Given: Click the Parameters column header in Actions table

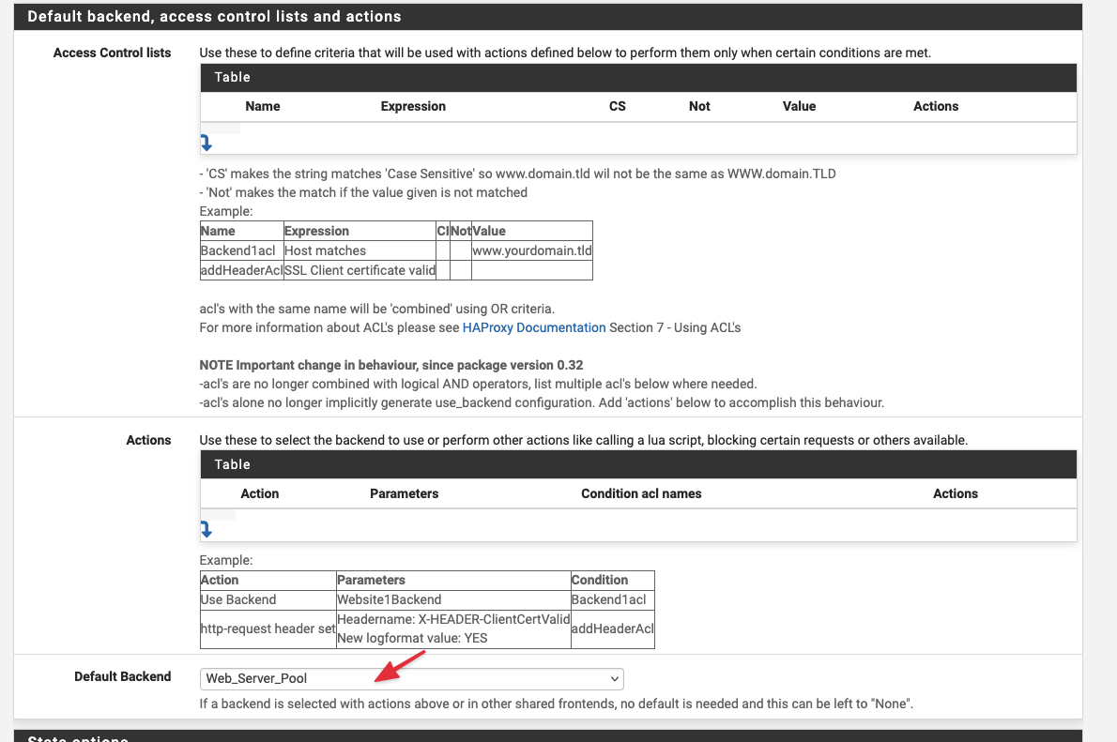Looking at the screenshot, I should coord(404,493).
